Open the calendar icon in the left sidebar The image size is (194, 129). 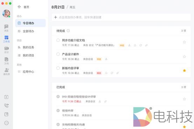(x=6, y=97)
